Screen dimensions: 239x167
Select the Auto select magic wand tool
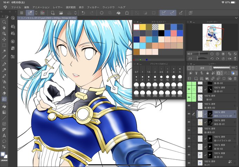4,51
